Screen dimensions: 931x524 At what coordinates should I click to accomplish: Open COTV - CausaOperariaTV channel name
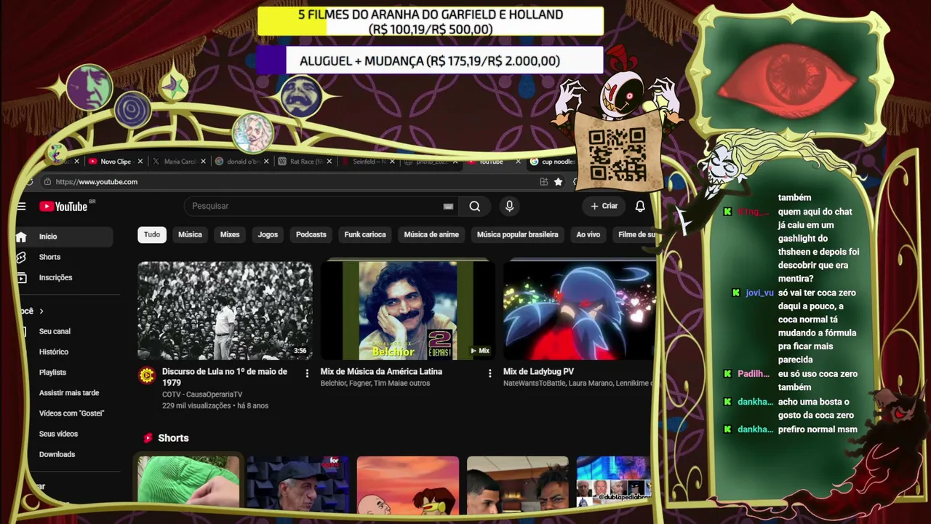point(202,394)
